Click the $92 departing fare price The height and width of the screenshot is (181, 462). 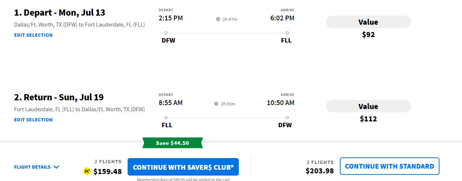pos(368,35)
